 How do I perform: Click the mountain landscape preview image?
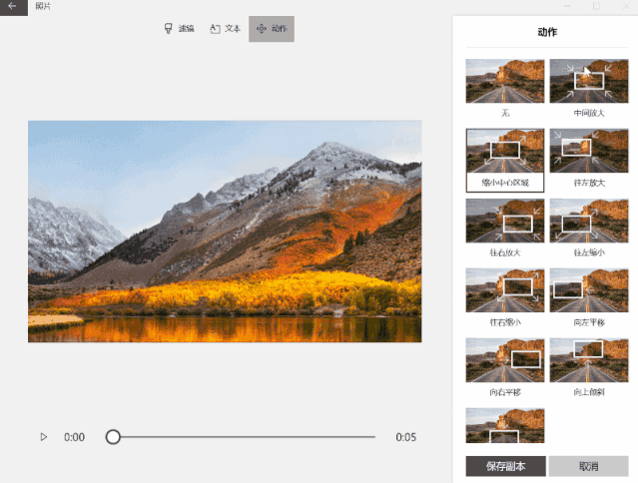(225, 232)
